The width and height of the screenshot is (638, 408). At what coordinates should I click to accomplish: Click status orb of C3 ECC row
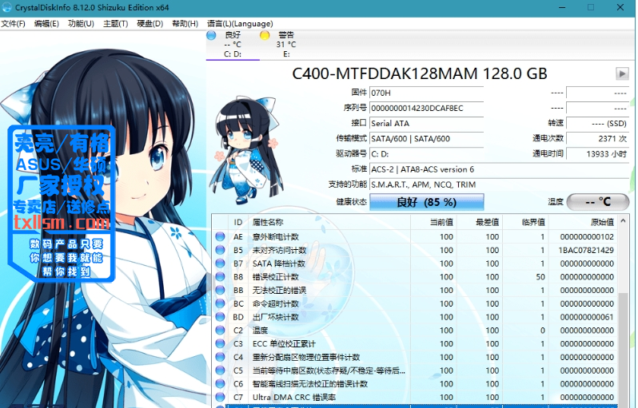[220, 344]
